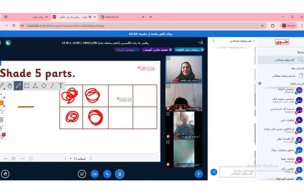Select the Hand pan tool

click(10, 86)
